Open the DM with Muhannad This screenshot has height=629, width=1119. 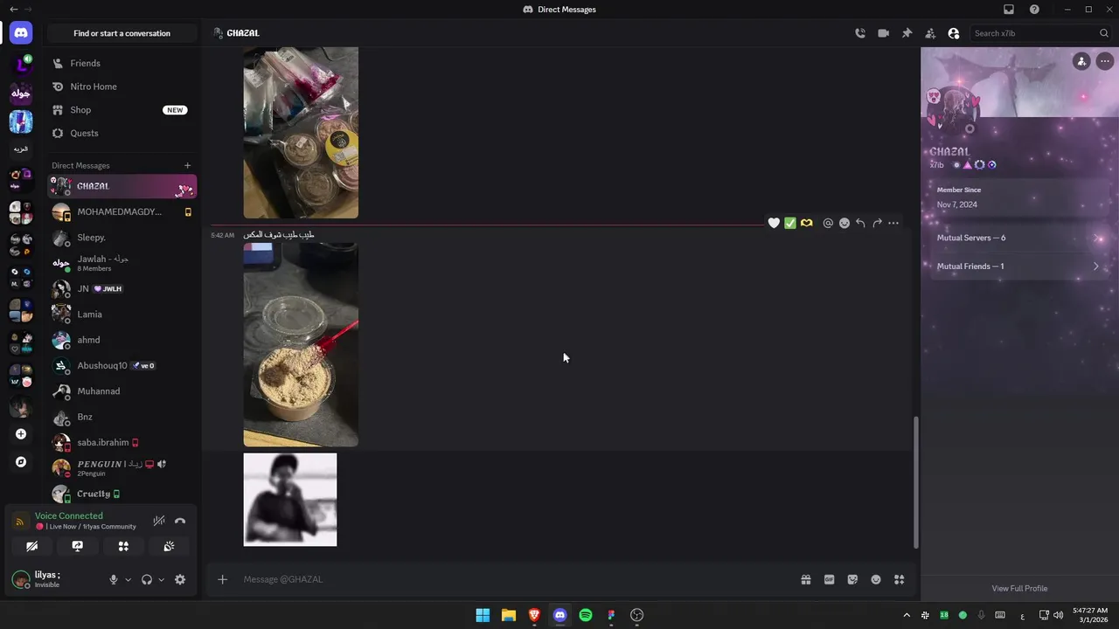[122, 391]
